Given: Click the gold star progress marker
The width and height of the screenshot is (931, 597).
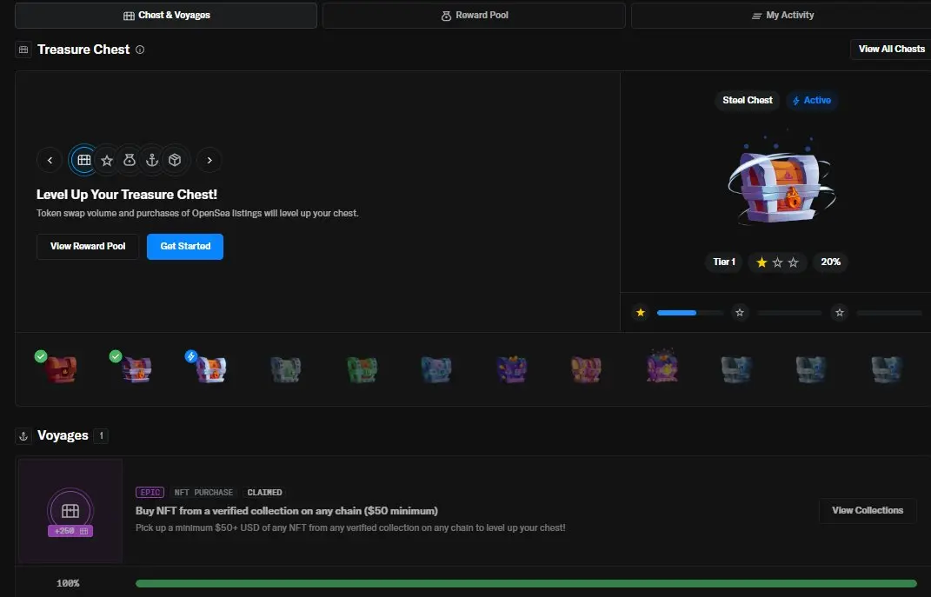Looking at the screenshot, I should pos(641,313).
